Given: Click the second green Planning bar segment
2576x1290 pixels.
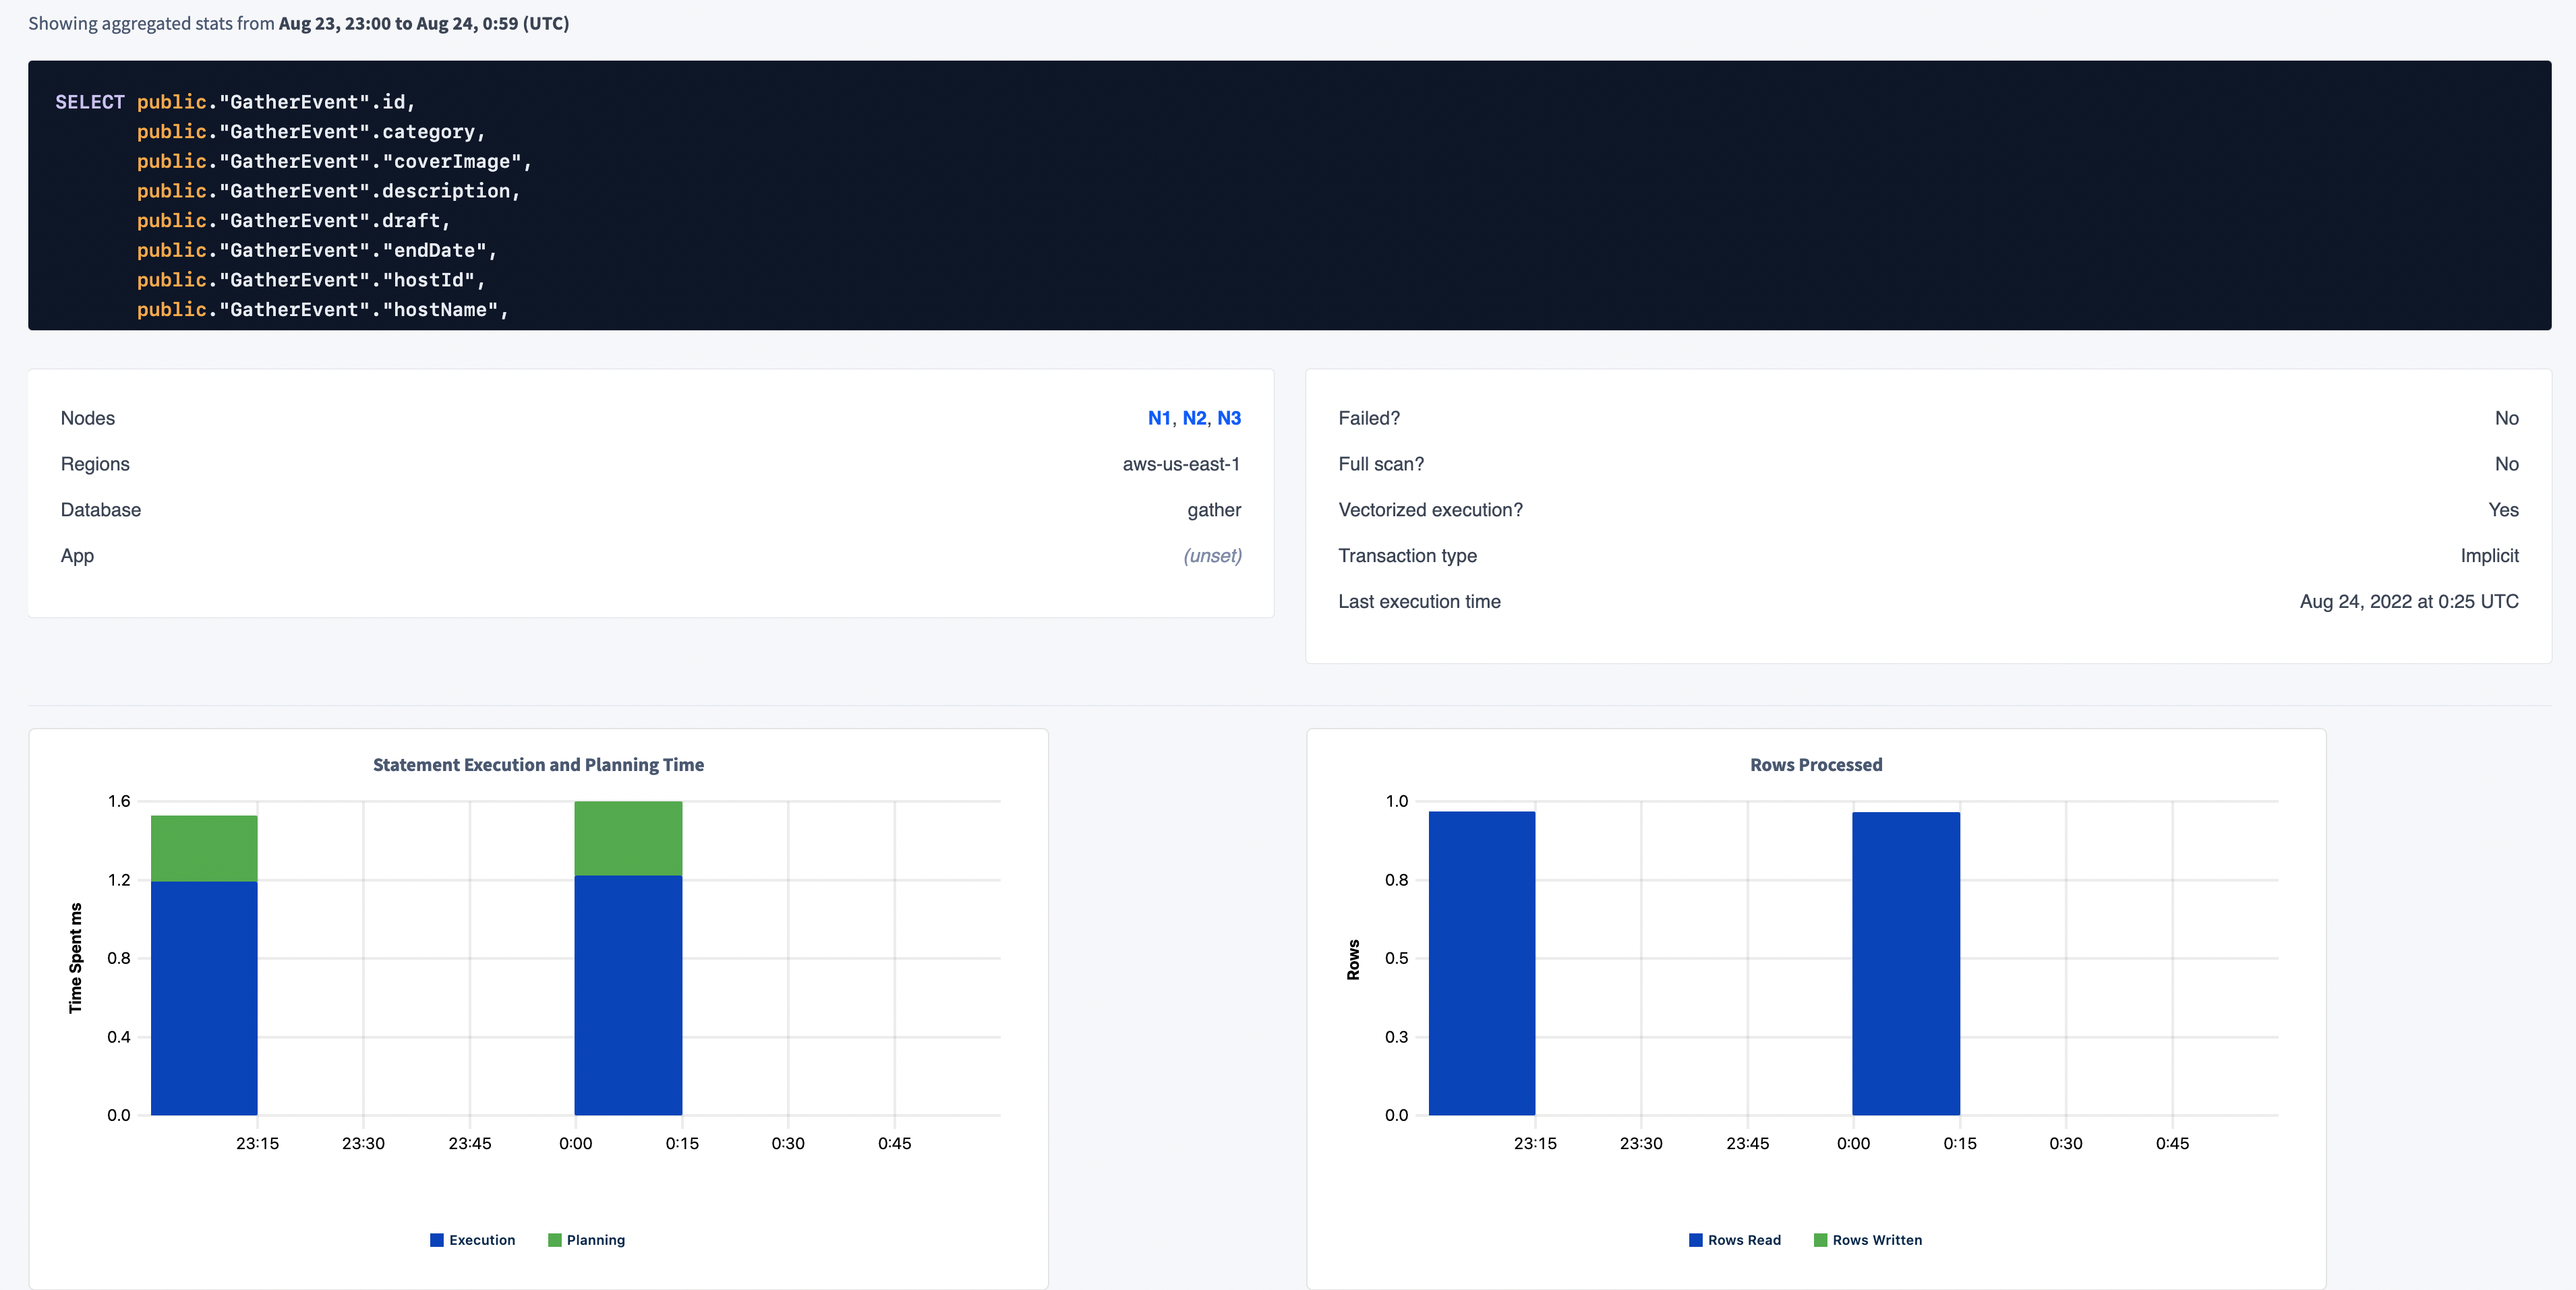Looking at the screenshot, I should point(628,837).
